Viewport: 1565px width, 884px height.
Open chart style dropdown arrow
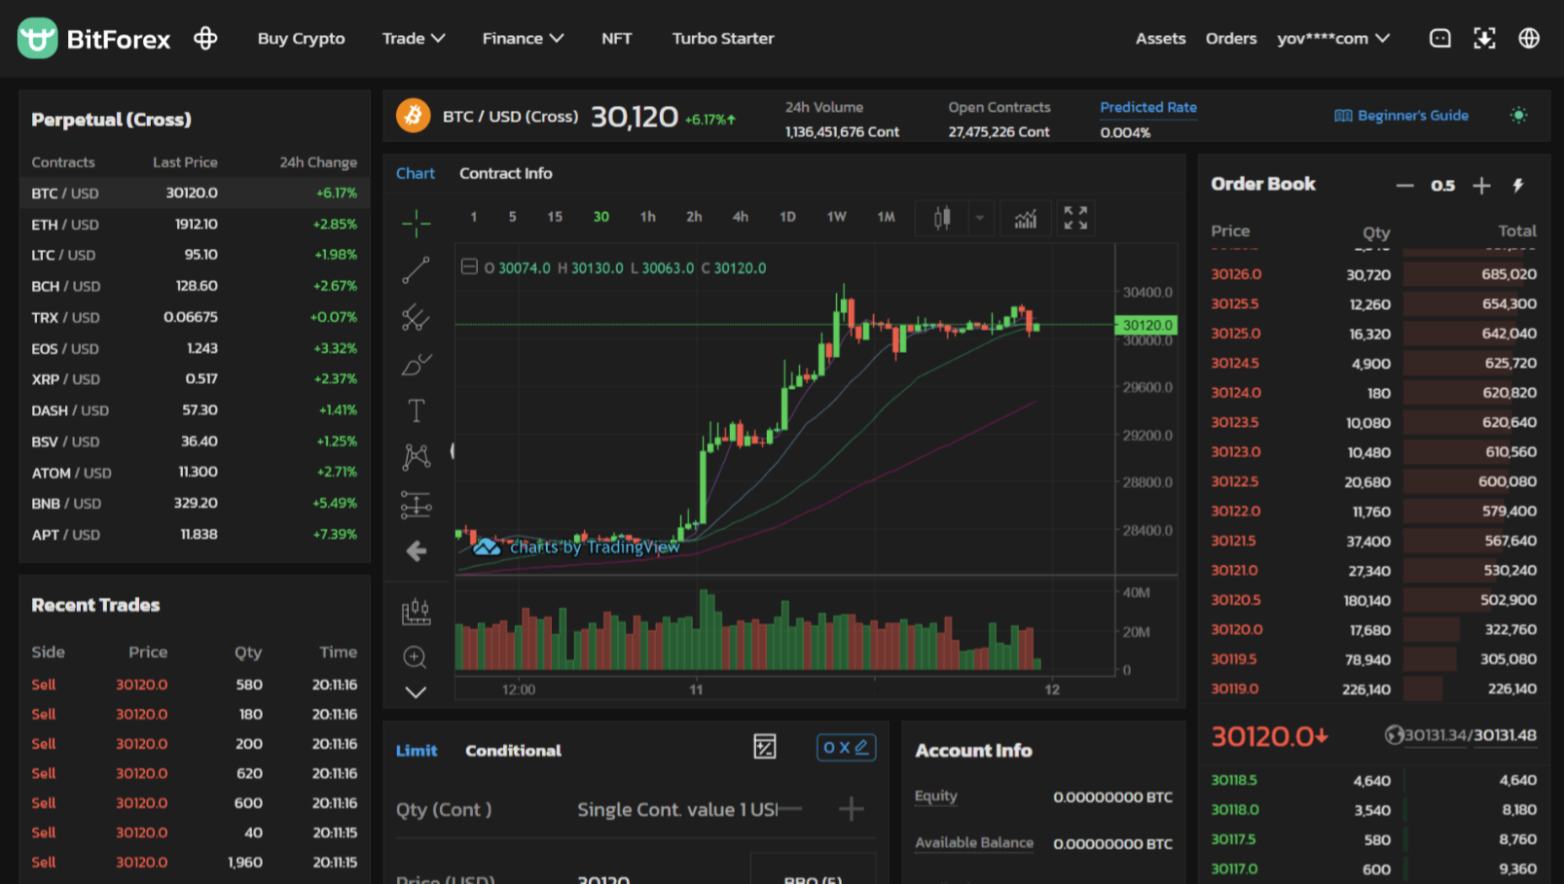coord(980,218)
